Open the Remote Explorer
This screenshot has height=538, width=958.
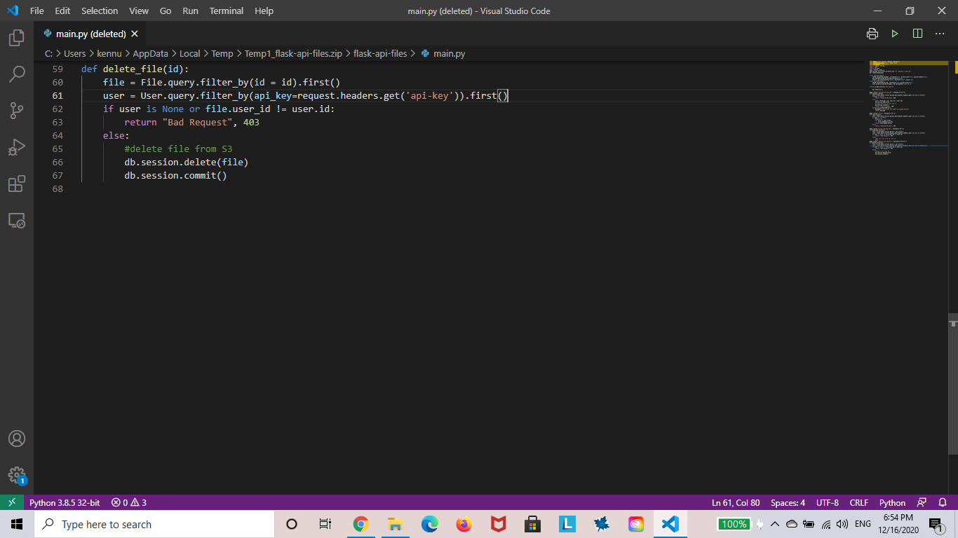point(15,220)
